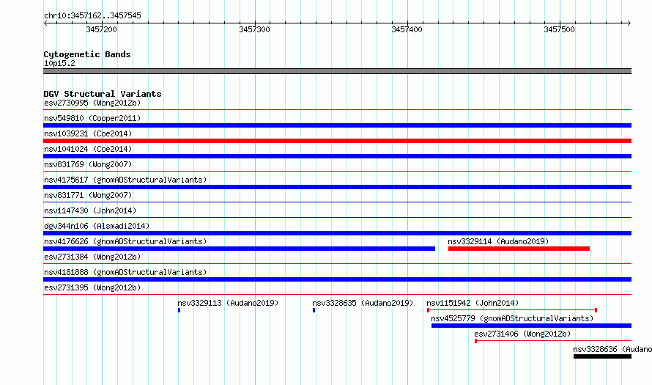Click nsv831769 (Wong2007) label
Image resolution: width=652 pixels, height=385 pixels.
pyautogui.click(x=88, y=164)
